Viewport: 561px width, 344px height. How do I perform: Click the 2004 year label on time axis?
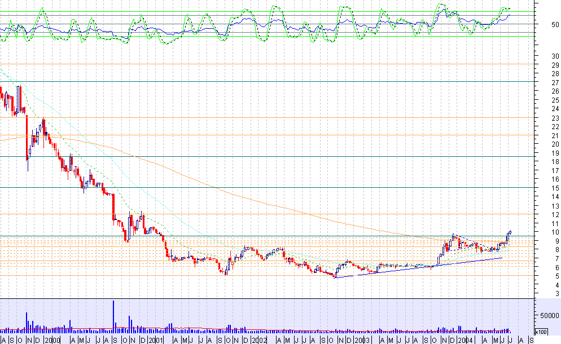tap(466, 340)
